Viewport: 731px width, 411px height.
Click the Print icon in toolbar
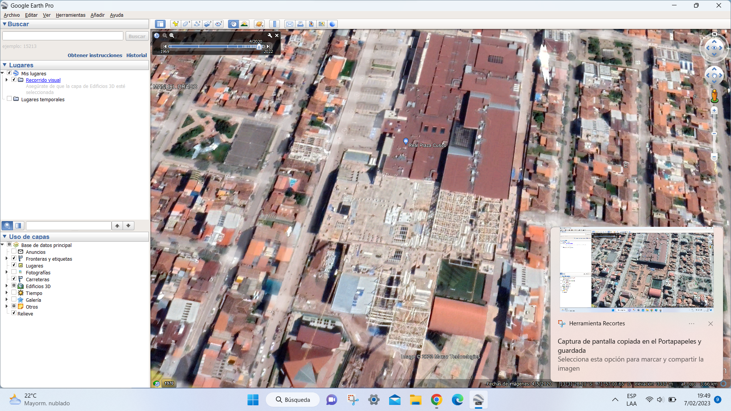tap(300, 24)
